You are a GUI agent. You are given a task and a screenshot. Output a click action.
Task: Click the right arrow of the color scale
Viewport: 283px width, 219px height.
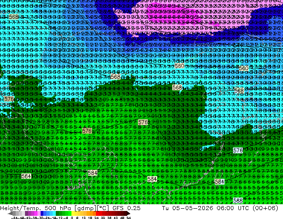click(x=129, y=213)
